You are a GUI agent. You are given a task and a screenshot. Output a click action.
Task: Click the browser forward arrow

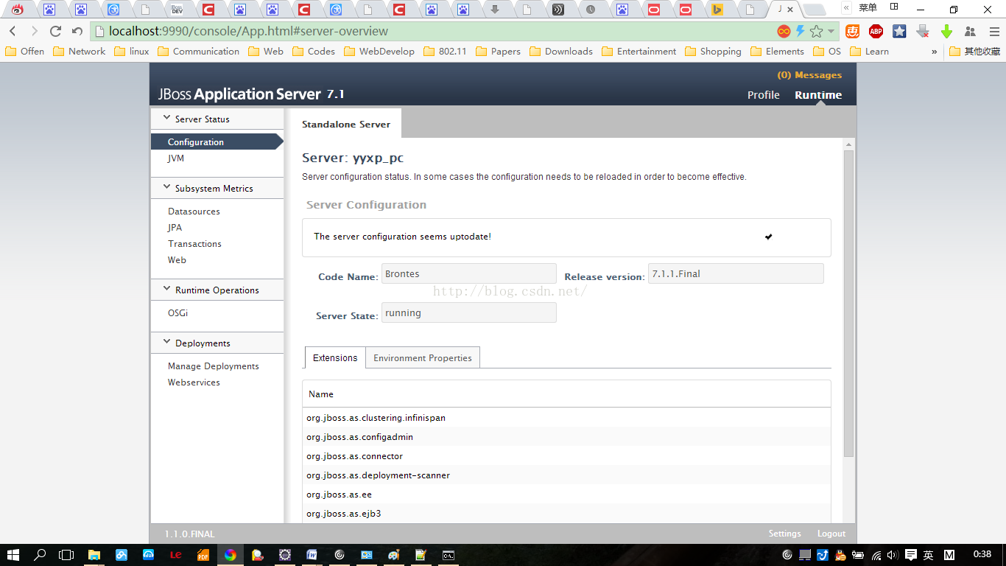point(34,31)
